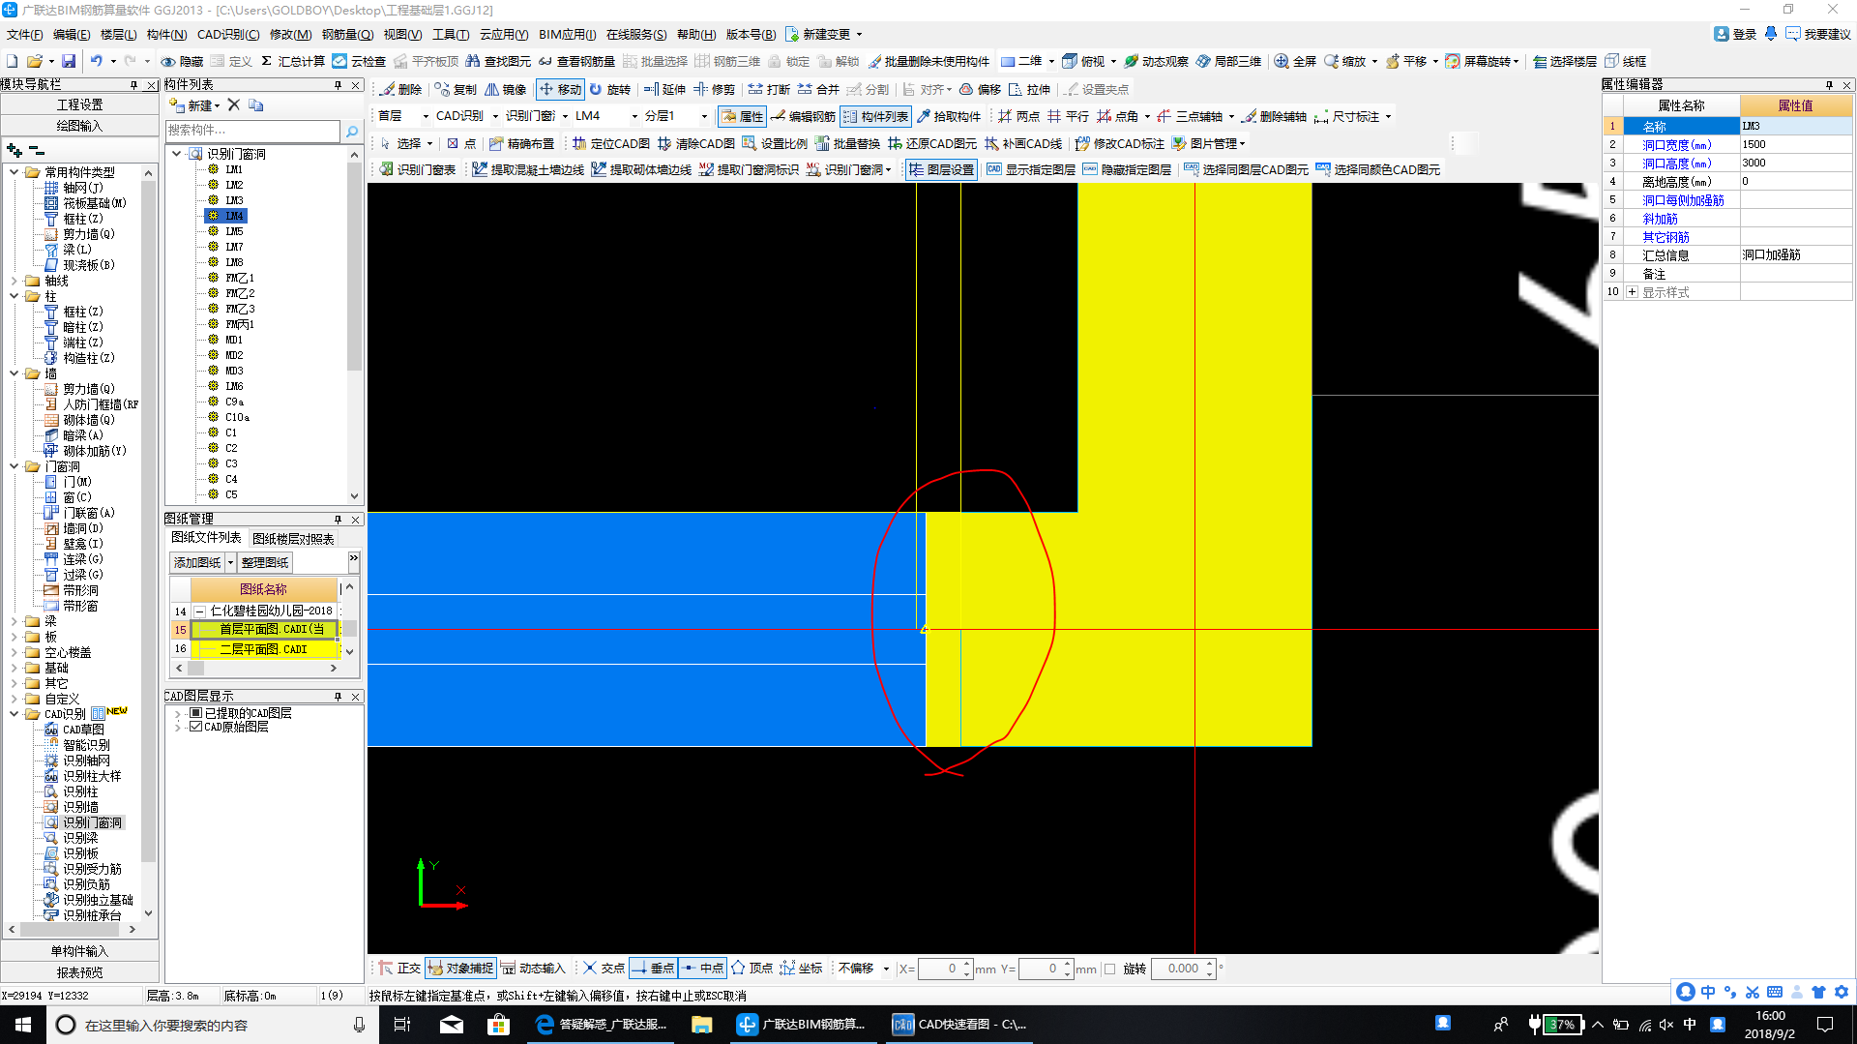Viewport: 1857px width, 1044px height.
Task: Toggle 对象捕捉 object snap
Action: (x=461, y=969)
